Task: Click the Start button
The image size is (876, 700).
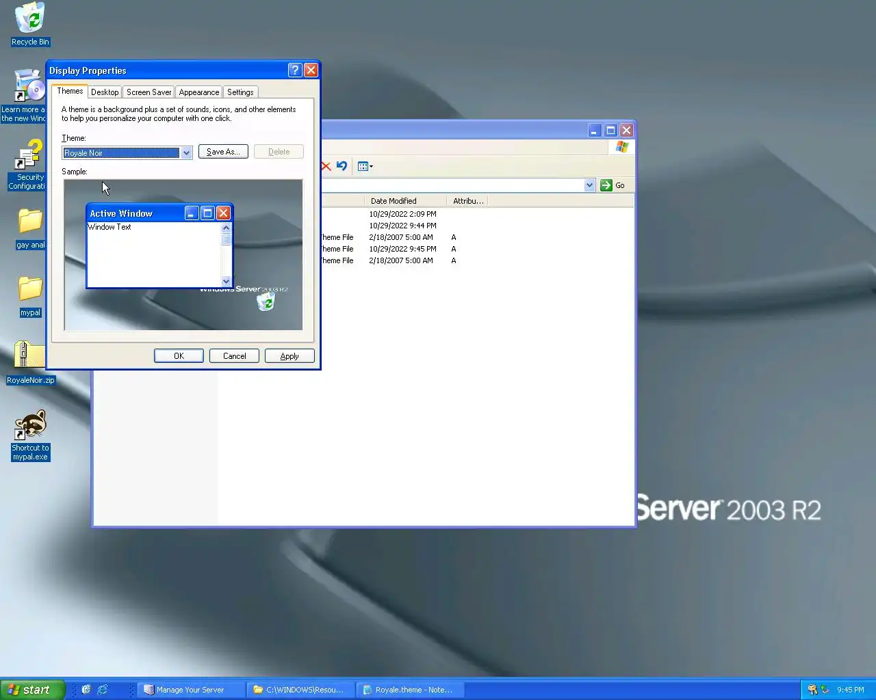Action: [32, 690]
